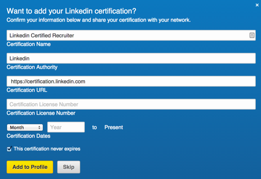Untick the never expires checkbox
Image resolution: width=261 pixels, height=179 pixels.
9,149
